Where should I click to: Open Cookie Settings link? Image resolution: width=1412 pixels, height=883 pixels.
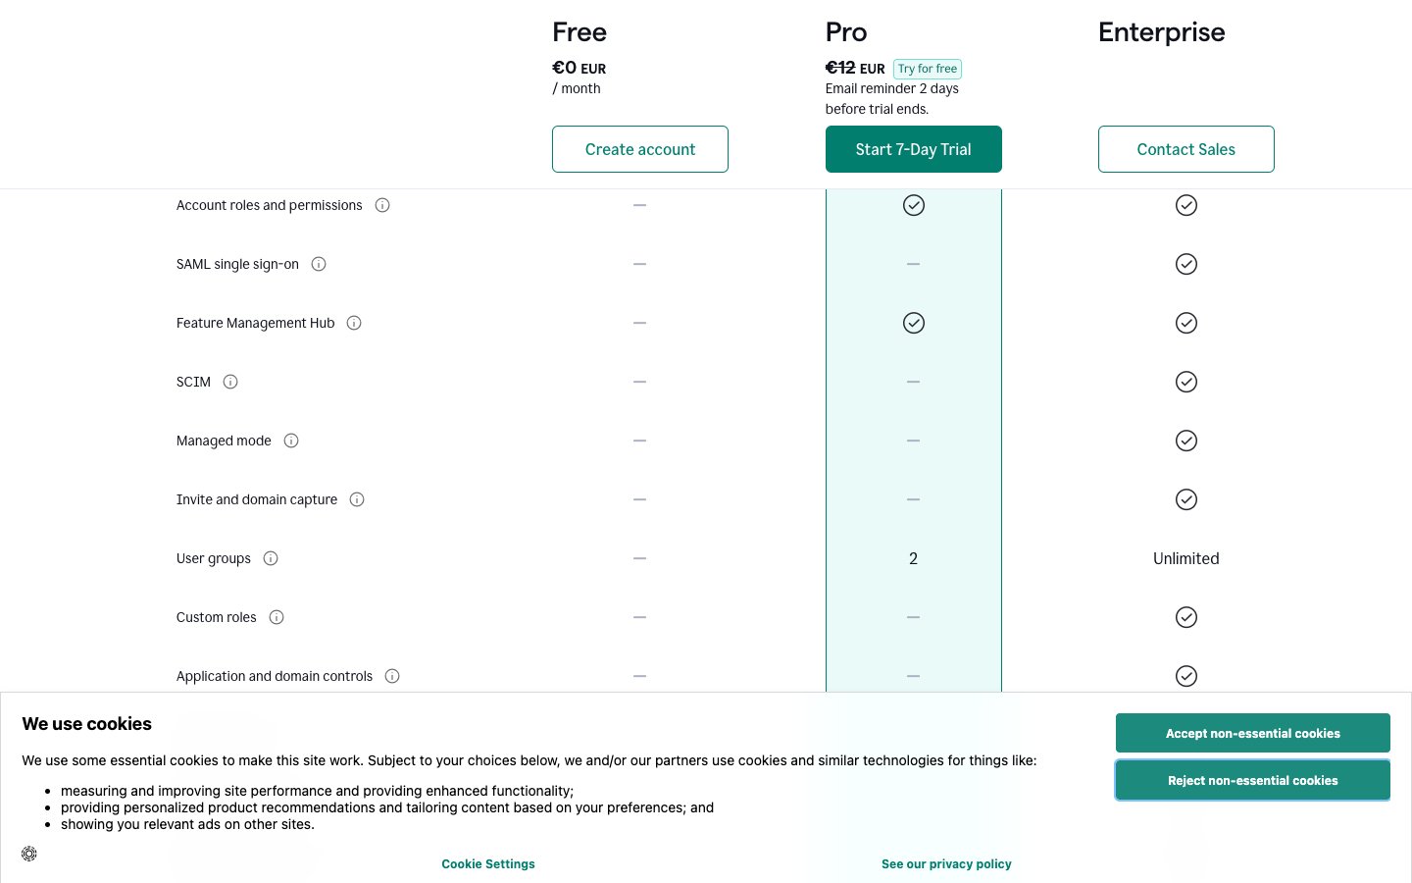point(488,863)
